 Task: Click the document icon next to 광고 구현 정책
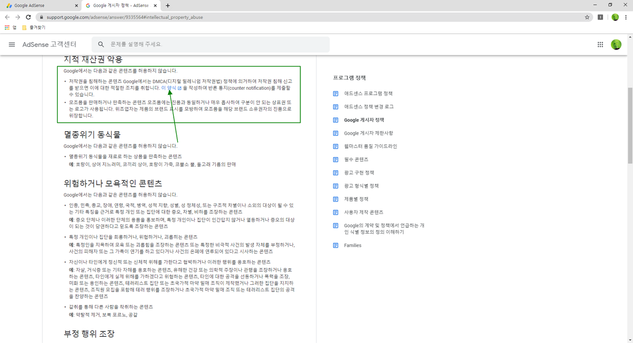tap(335, 173)
